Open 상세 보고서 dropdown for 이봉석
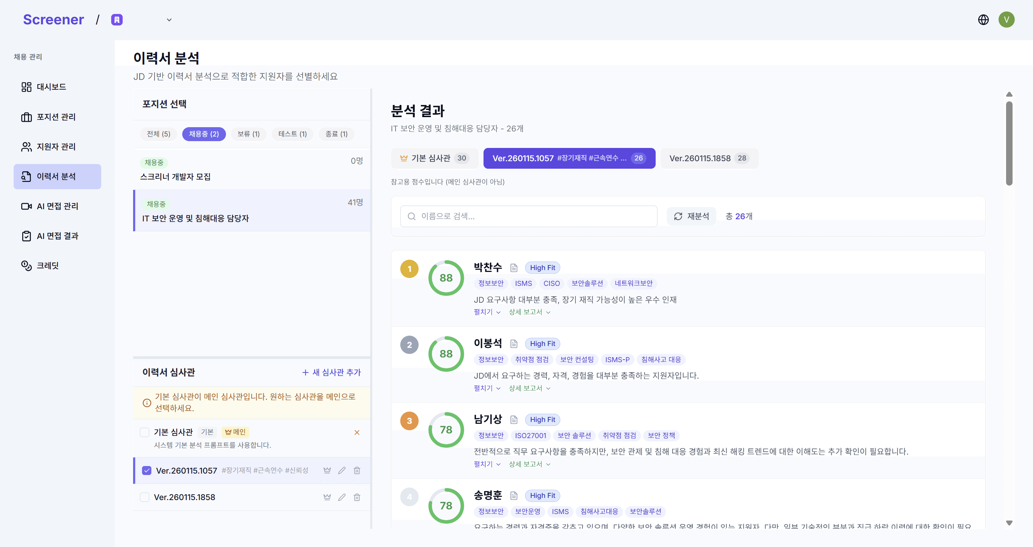 pos(529,388)
